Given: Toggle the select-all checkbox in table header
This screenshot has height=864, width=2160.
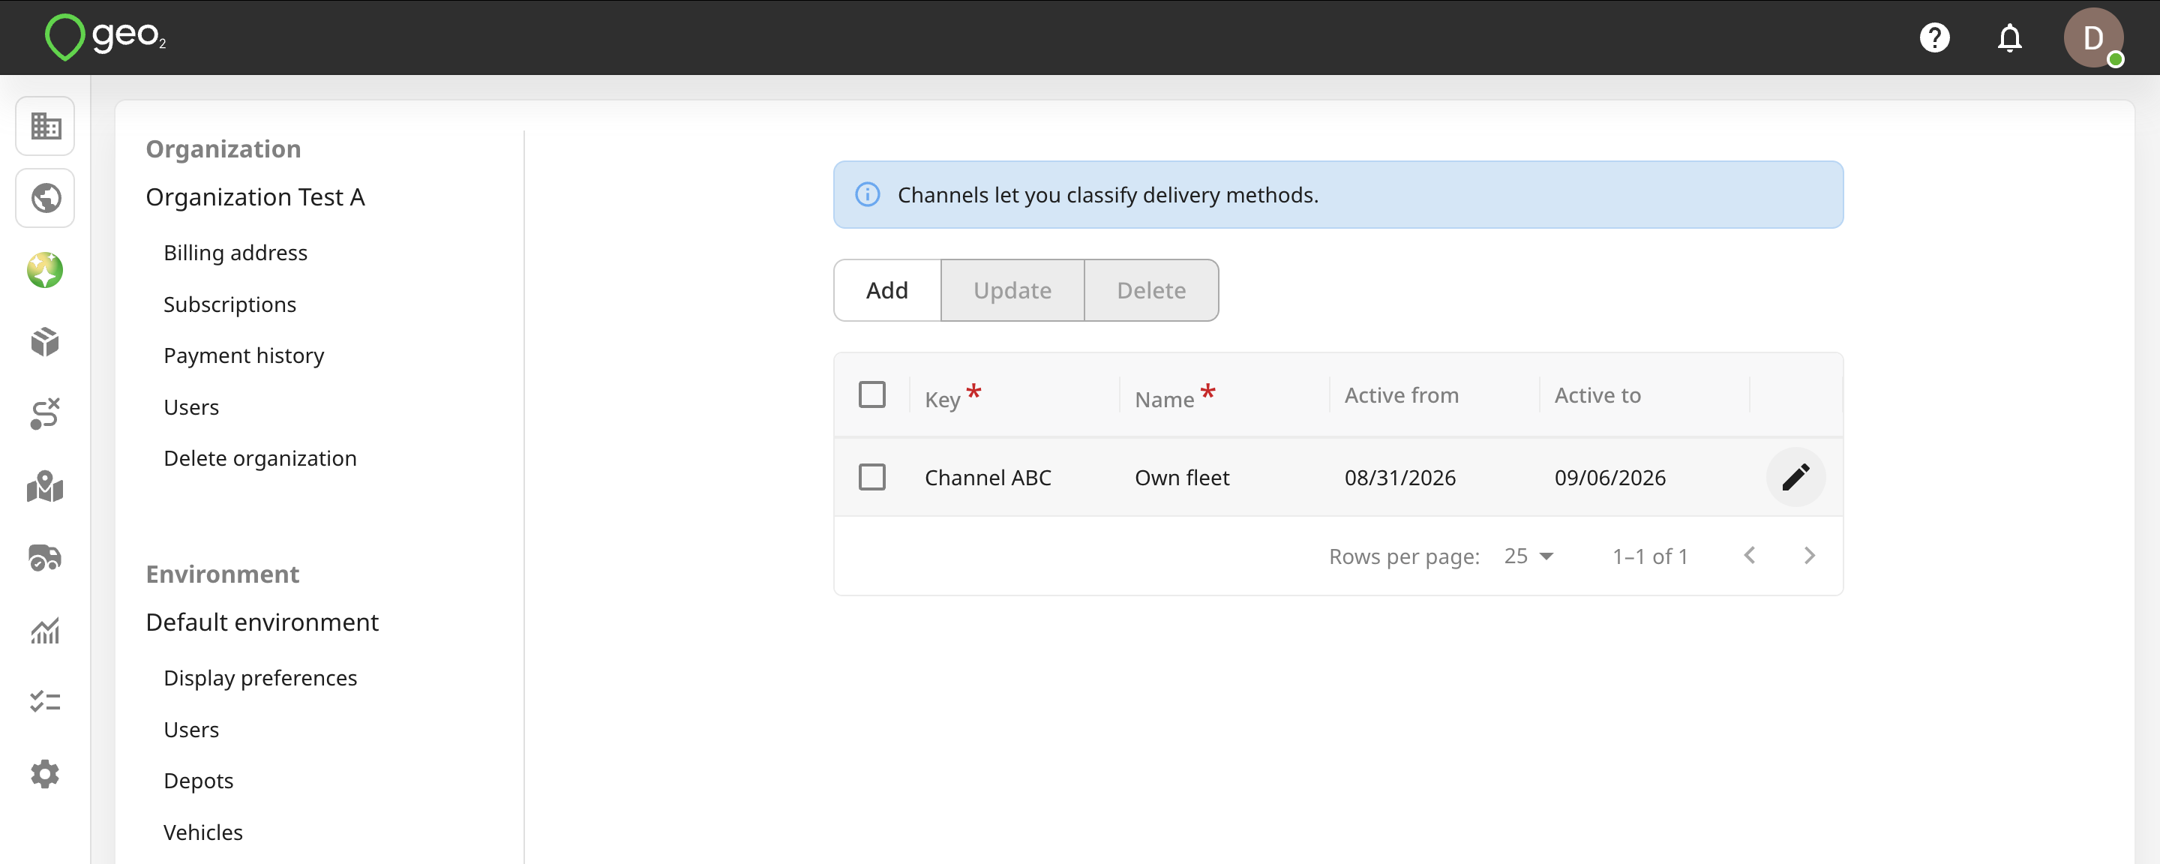Looking at the screenshot, I should 872,394.
